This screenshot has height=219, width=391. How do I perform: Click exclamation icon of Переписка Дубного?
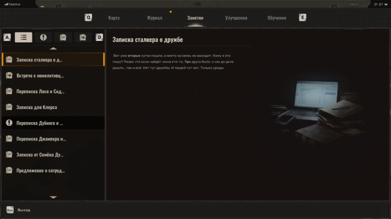pos(9,123)
